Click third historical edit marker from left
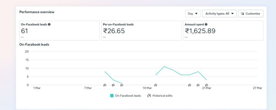The width and height of the screenshot is (276, 110). 122,85
